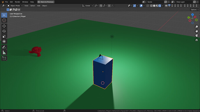
Task: Click the UPBGE logo icon
Action: [3, 2]
